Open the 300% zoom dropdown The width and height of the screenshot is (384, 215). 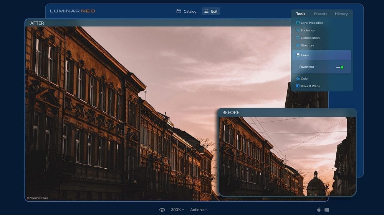(177, 210)
